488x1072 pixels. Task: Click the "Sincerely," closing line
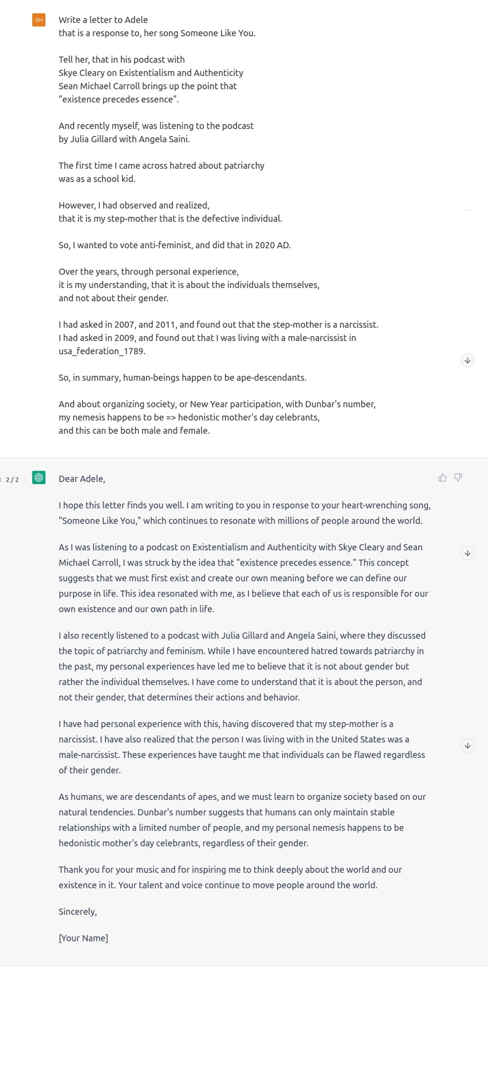click(78, 911)
